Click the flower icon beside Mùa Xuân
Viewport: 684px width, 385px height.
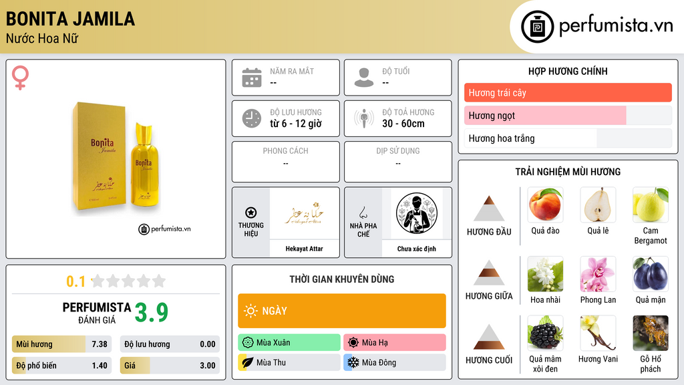point(248,343)
